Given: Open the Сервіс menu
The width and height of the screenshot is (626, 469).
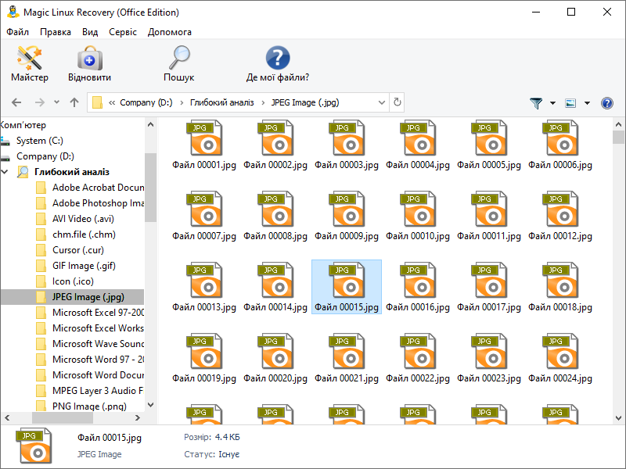Looking at the screenshot, I should (121, 32).
